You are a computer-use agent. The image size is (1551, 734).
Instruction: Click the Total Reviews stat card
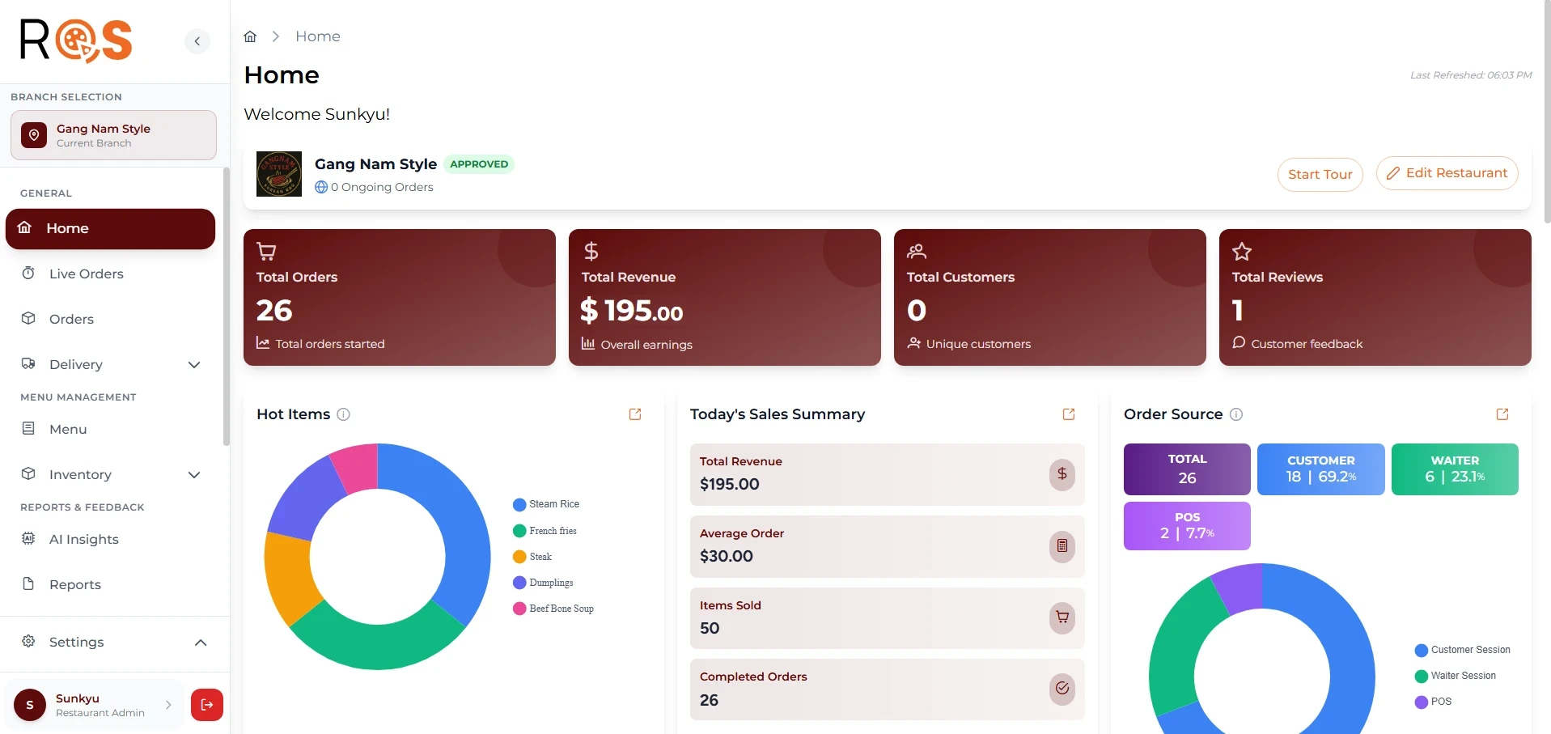pos(1375,297)
